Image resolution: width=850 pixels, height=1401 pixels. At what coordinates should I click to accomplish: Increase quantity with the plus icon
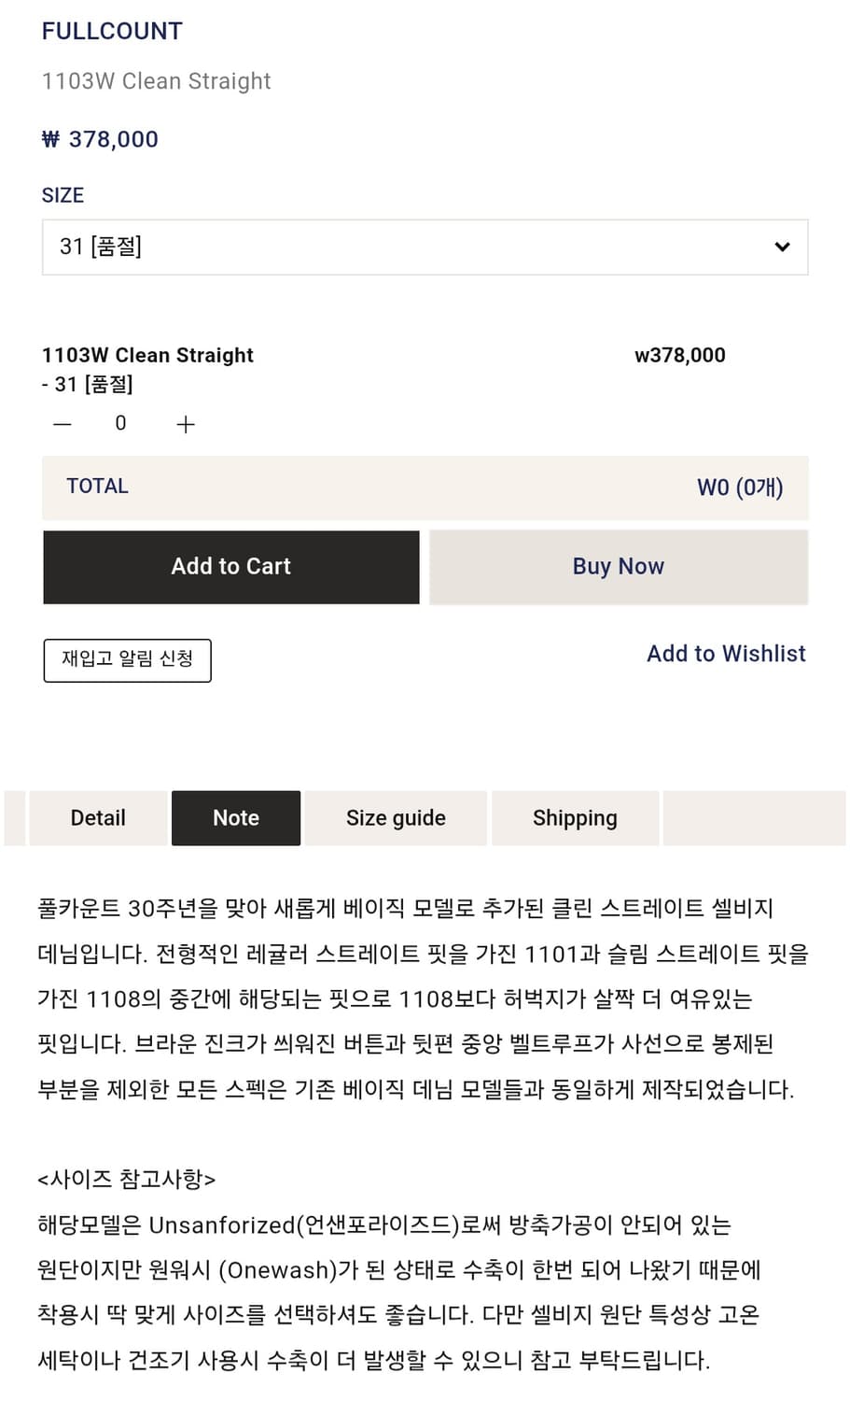[186, 425]
